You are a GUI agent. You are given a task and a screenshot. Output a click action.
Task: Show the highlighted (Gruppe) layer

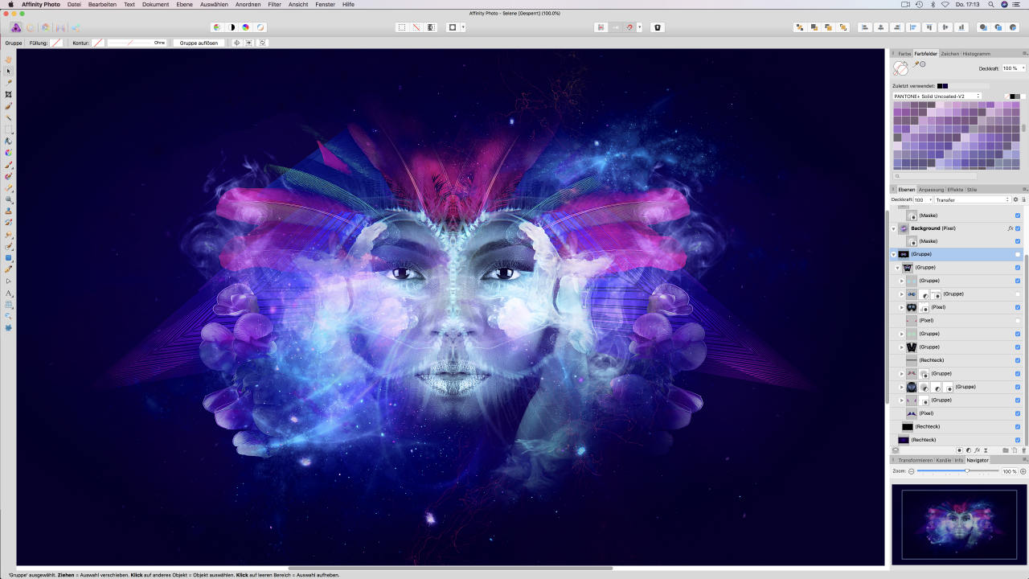(1018, 254)
